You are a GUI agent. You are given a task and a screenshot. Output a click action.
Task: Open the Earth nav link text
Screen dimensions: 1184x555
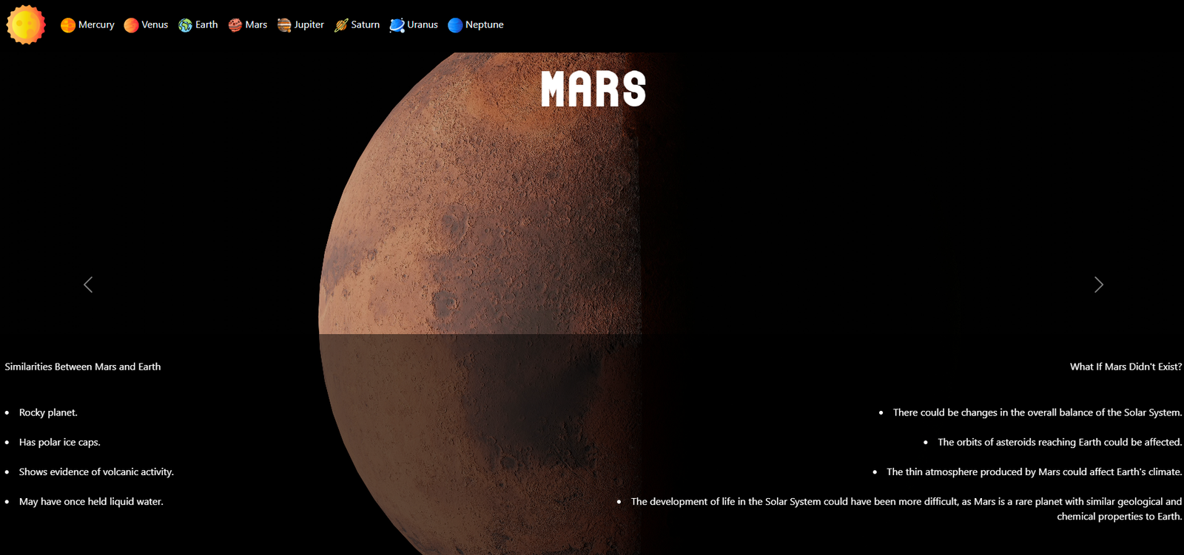point(206,25)
